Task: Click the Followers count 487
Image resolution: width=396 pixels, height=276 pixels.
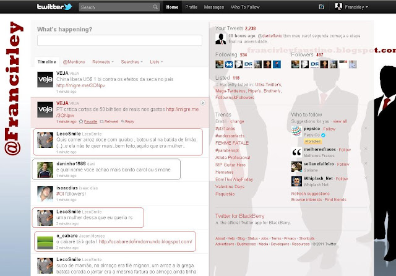Action: pyautogui.click(x=319, y=55)
